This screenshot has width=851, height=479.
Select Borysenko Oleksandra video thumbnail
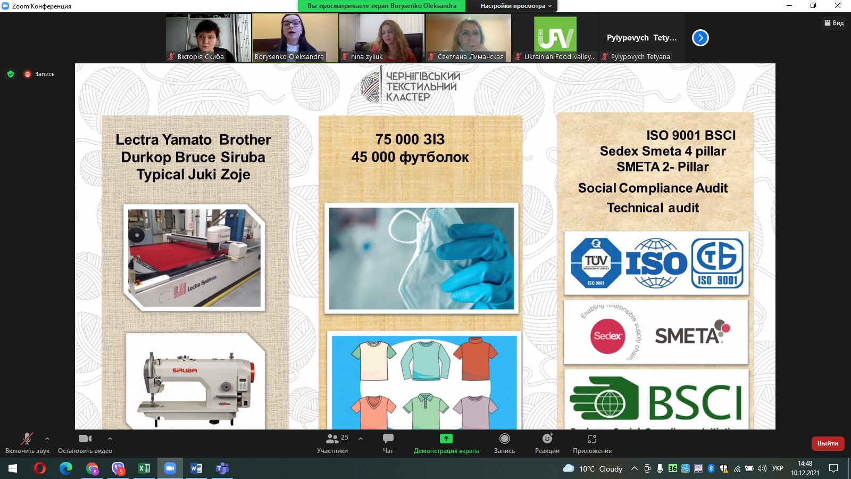pos(295,37)
